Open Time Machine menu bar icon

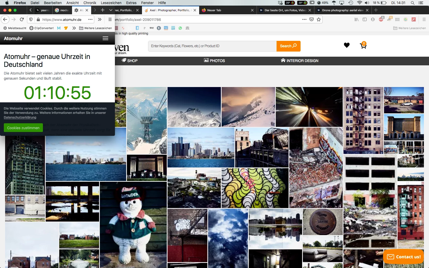coord(351,3)
